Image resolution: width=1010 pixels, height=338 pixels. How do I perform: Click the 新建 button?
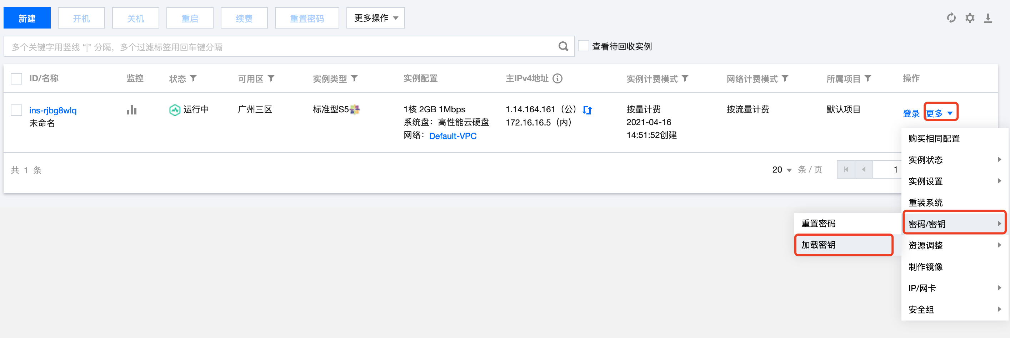(27, 18)
